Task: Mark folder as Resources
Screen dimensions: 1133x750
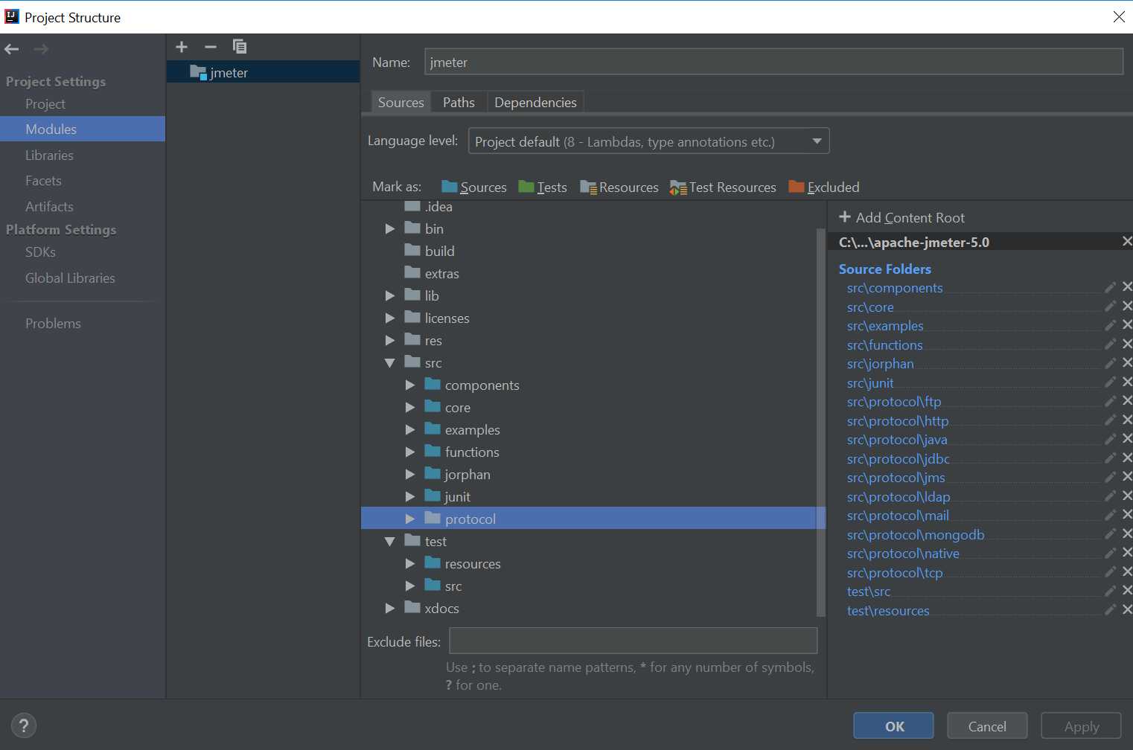Action: point(619,187)
